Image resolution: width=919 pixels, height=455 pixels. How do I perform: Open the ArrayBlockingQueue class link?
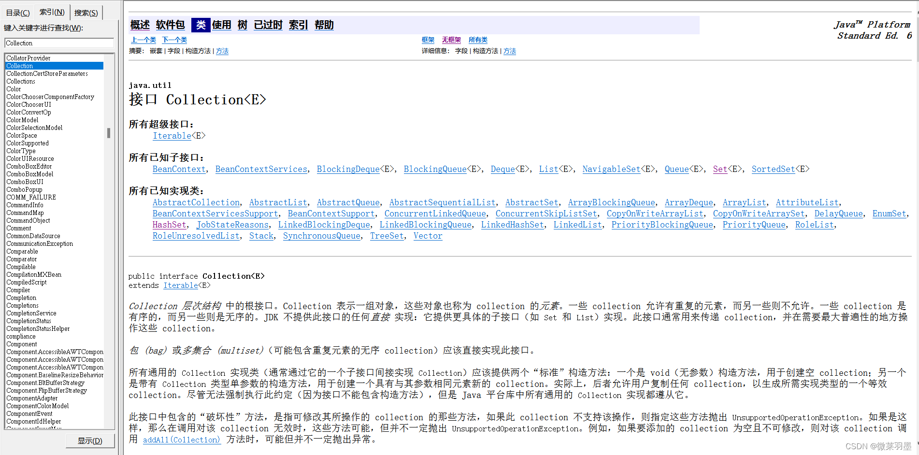pos(612,203)
